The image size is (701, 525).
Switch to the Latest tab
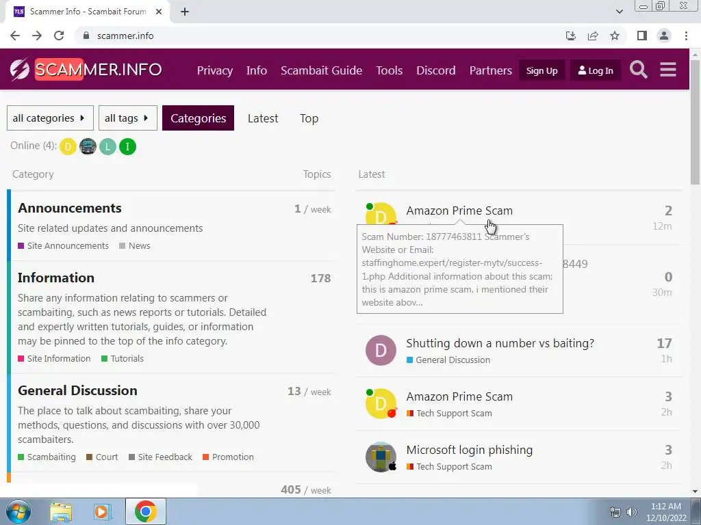click(x=263, y=118)
